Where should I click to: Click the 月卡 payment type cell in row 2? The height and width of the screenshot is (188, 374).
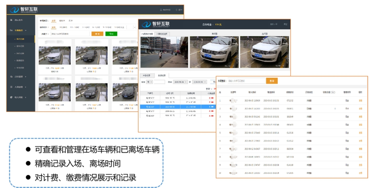tap(347, 109)
